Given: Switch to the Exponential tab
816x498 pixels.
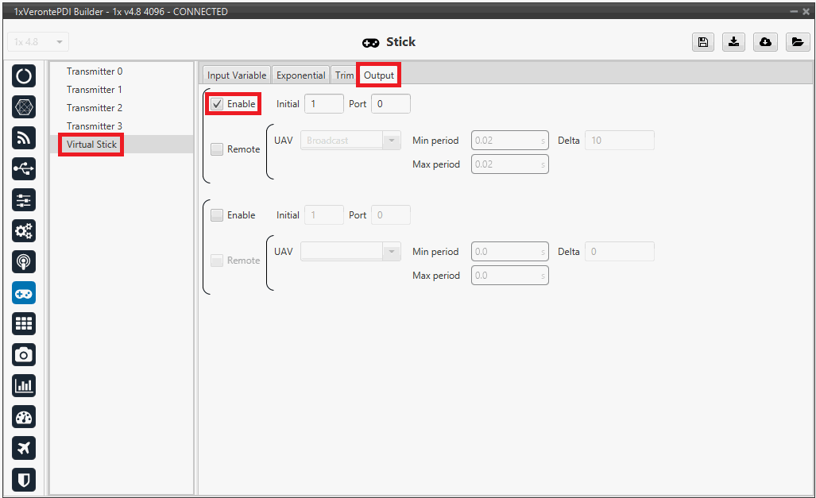Looking at the screenshot, I should click(x=300, y=75).
